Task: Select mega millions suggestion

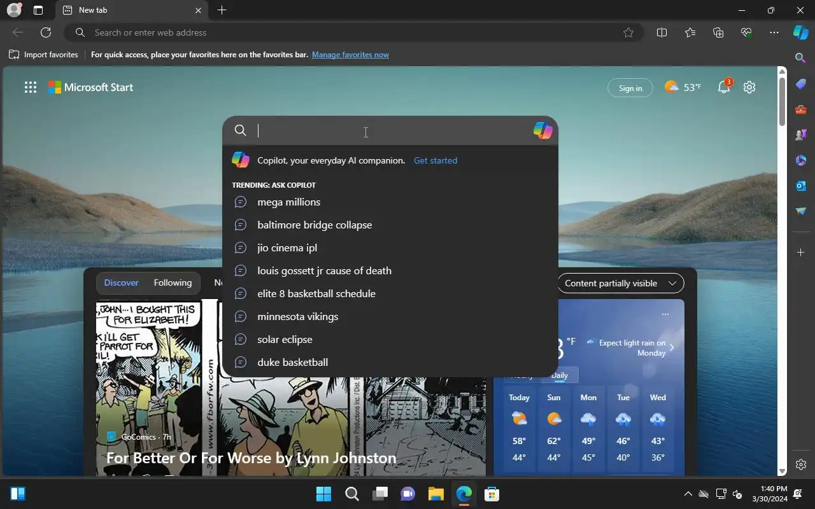Action: 390,202
